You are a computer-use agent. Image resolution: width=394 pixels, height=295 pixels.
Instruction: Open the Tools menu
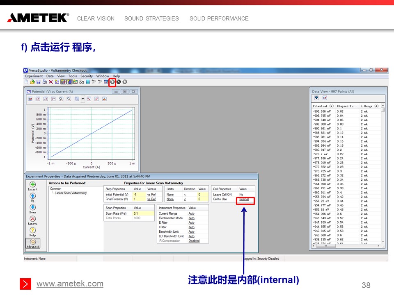(72, 76)
